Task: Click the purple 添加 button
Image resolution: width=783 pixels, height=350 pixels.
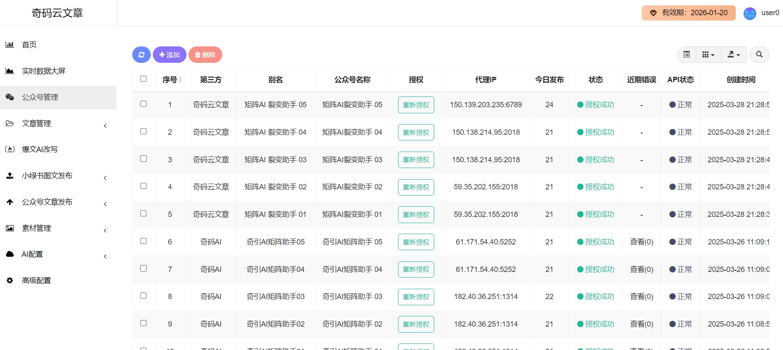Action: tap(169, 55)
